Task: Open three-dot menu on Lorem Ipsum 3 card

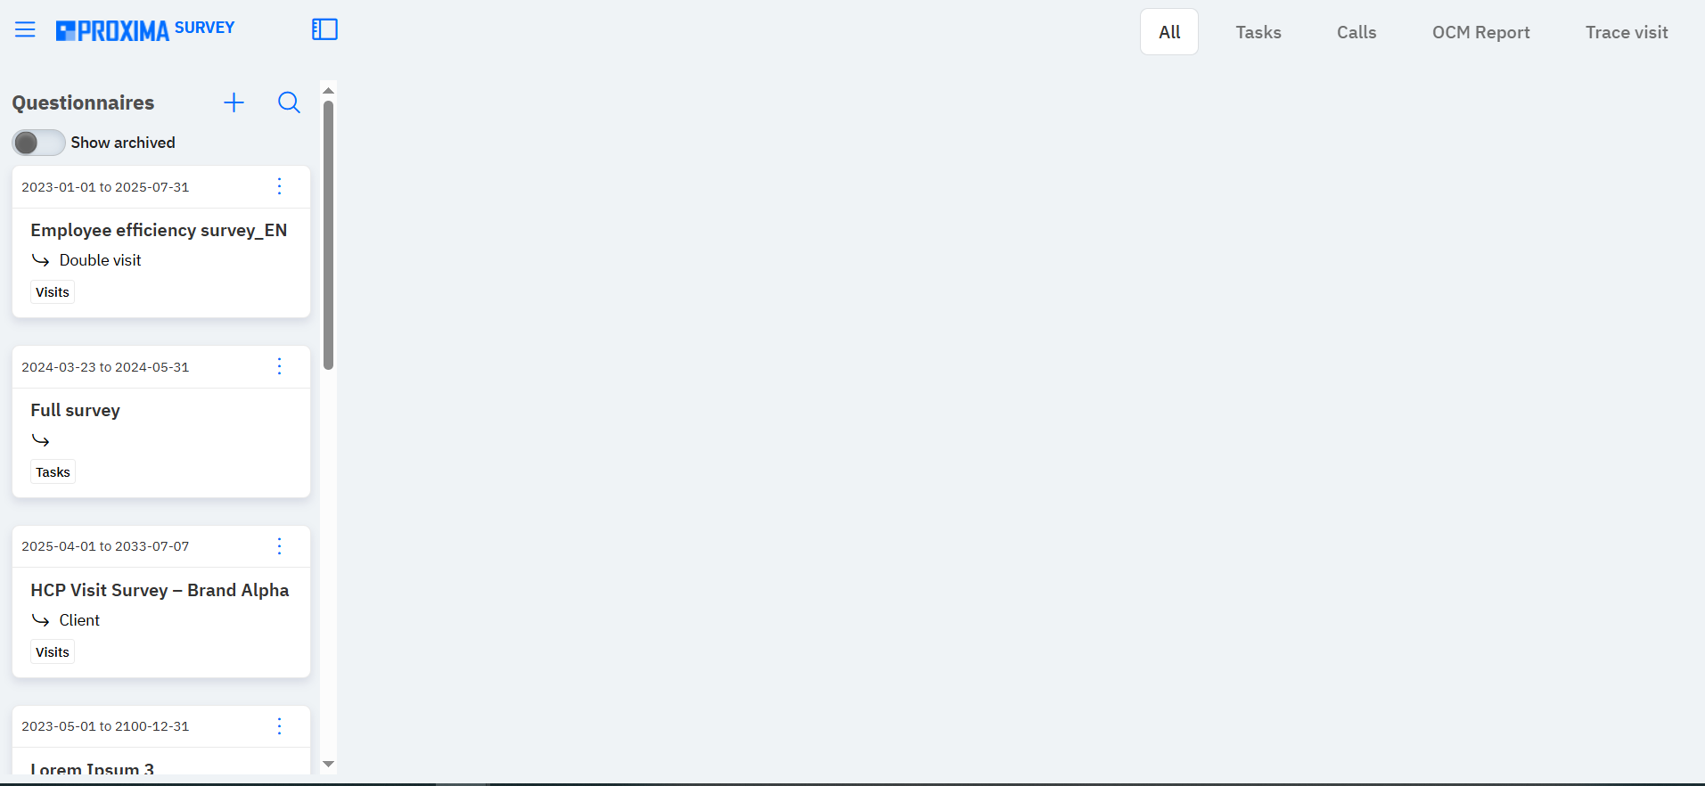Action: pyautogui.click(x=279, y=726)
